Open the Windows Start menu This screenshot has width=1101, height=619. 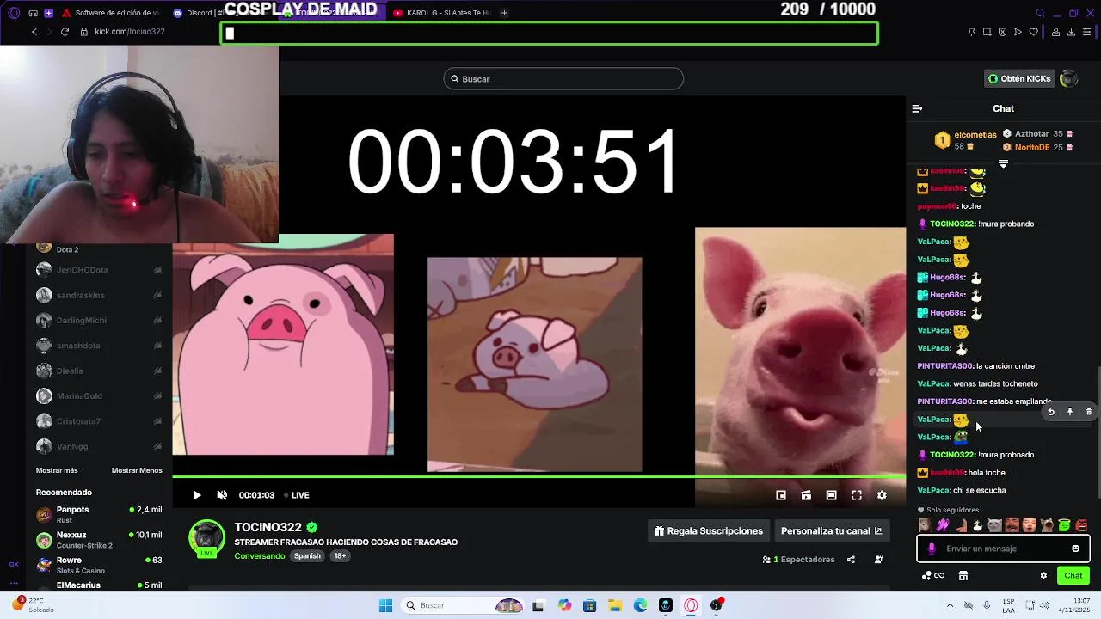(x=386, y=605)
